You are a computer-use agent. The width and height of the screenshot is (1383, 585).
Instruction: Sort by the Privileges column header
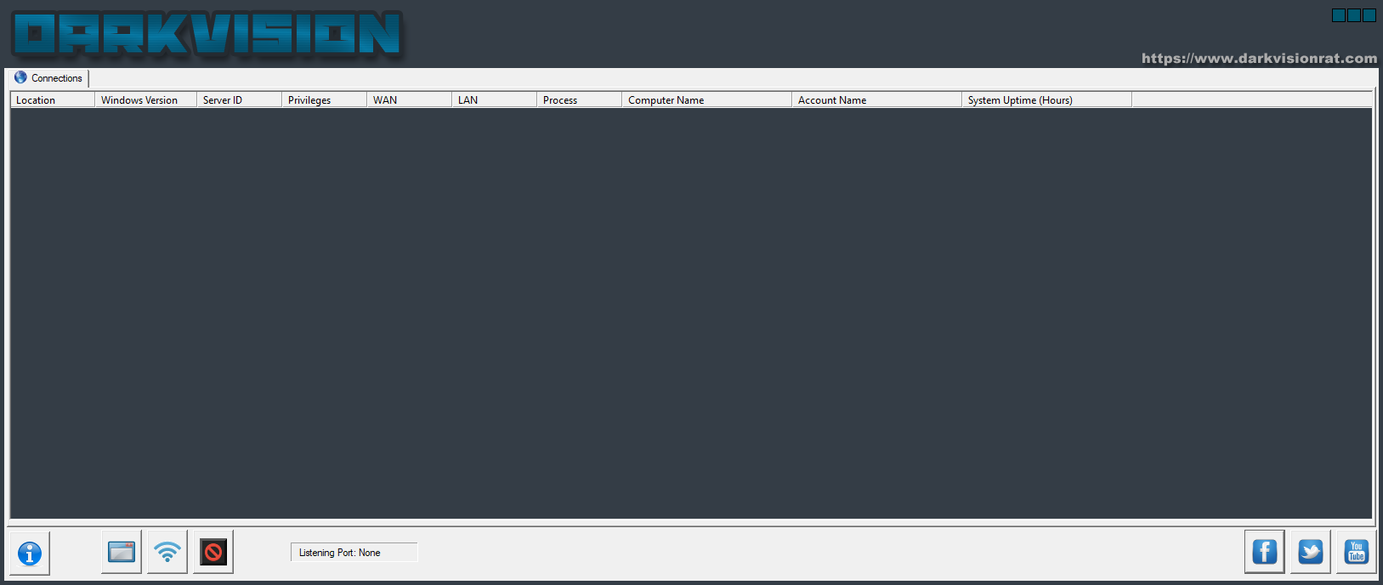(324, 100)
